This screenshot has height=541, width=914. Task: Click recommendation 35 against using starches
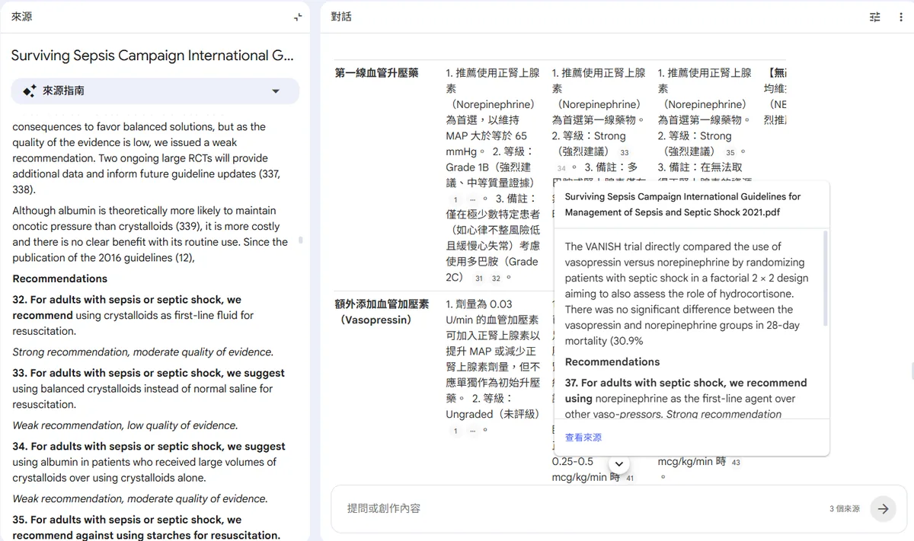coord(146,527)
